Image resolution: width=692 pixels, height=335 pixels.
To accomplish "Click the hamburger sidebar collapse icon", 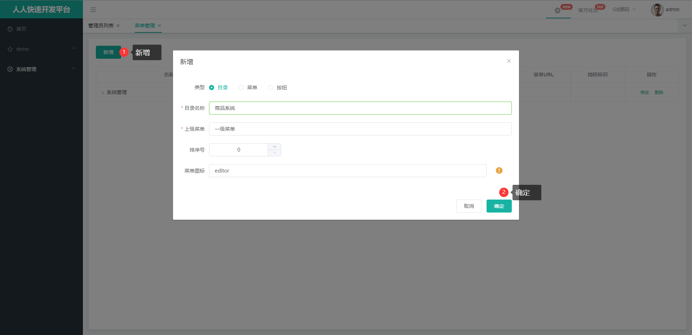I will point(93,10).
